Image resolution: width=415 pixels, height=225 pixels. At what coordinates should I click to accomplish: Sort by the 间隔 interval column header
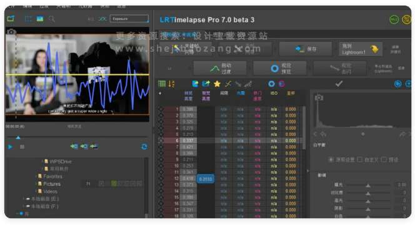(x=224, y=93)
